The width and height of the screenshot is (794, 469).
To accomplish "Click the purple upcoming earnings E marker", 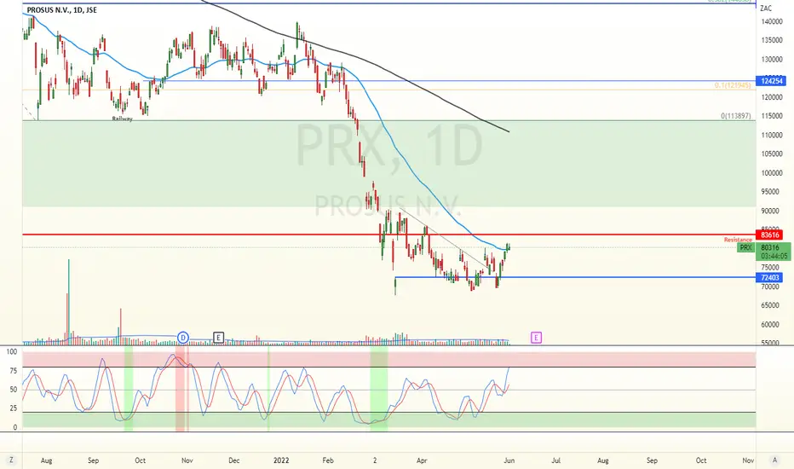I will (x=536, y=338).
